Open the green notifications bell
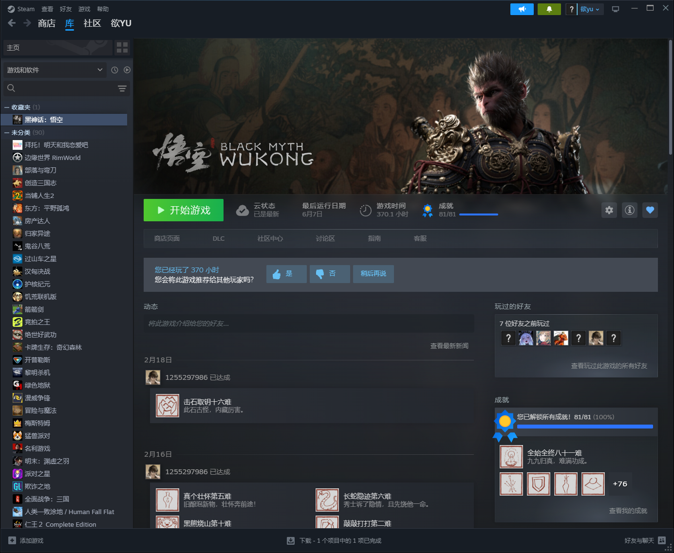Image resolution: width=674 pixels, height=553 pixels. click(549, 9)
